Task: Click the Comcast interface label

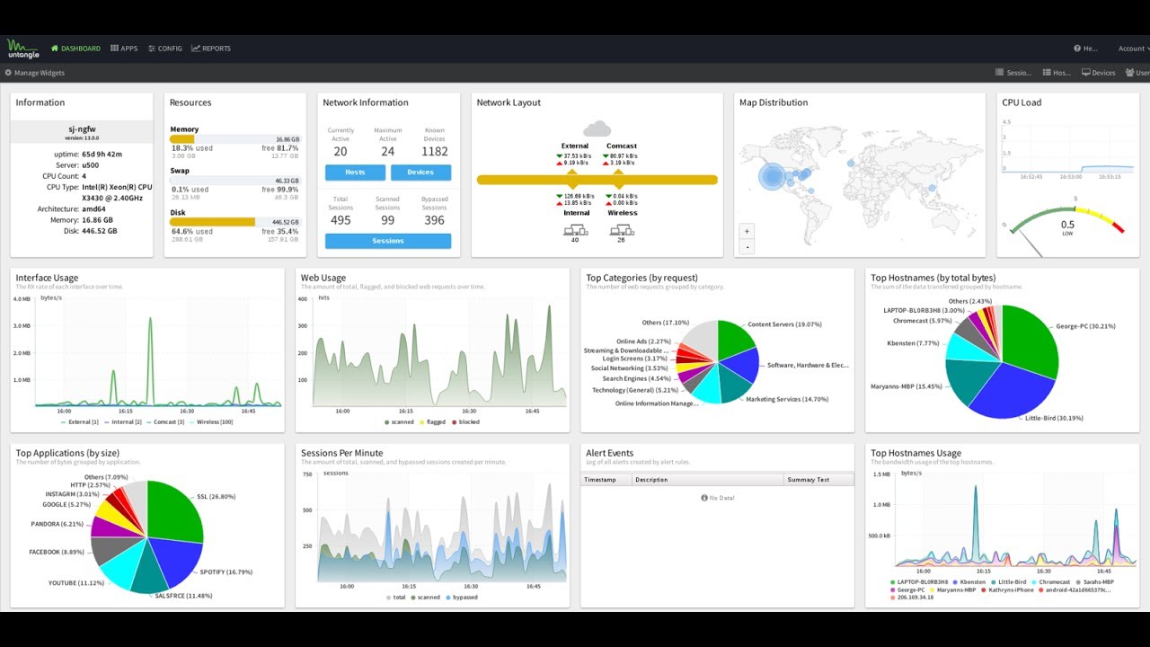Action: (x=622, y=146)
